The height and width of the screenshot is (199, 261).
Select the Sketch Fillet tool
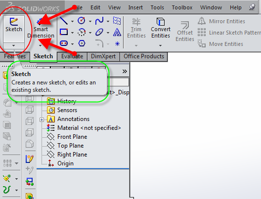point(99,43)
